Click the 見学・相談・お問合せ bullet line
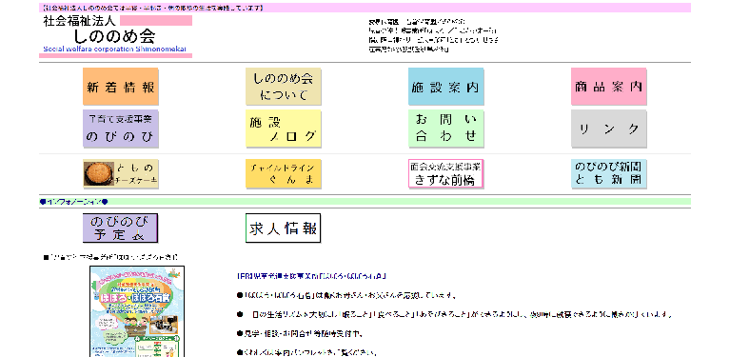Screen dimensions: 730x357 (x=300, y=333)
